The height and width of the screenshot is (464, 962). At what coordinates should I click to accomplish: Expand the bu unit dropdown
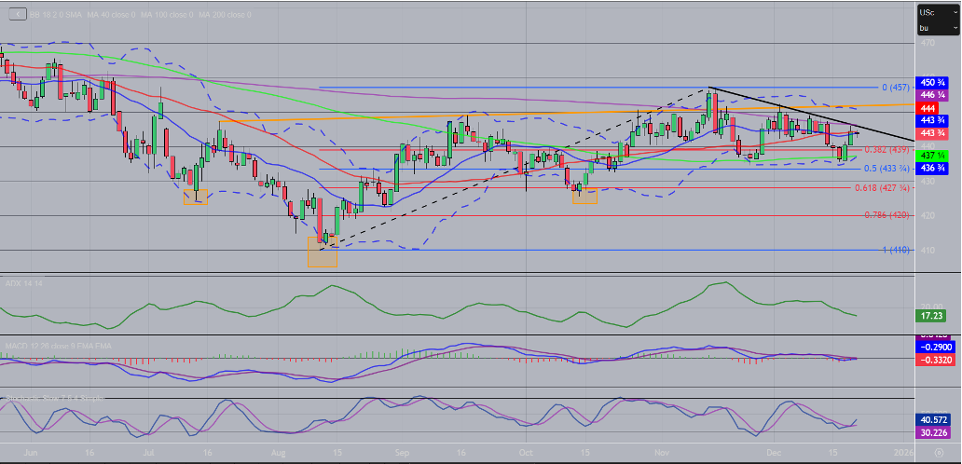pyautogui.click(x=939, y=28)
